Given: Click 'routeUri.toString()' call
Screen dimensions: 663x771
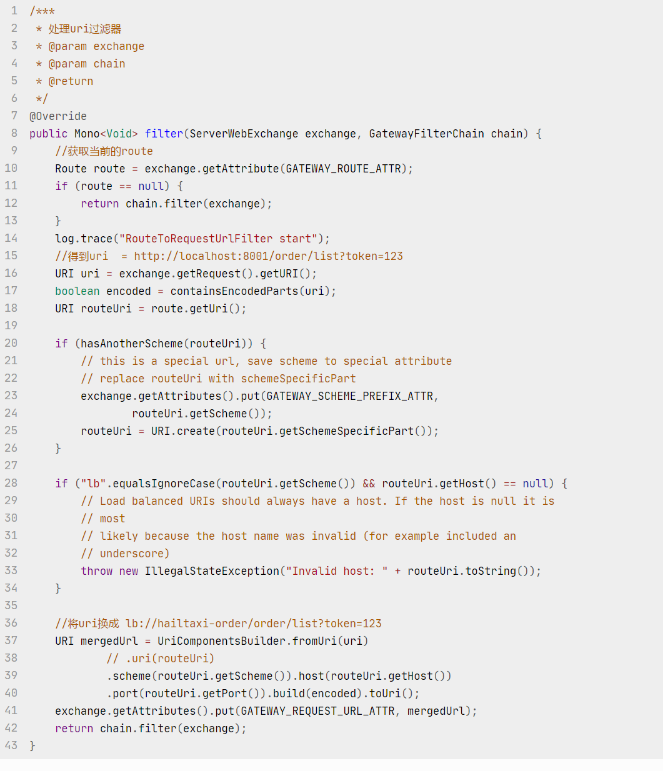Looking at the screenshot, I should click(x=468, y=571).
